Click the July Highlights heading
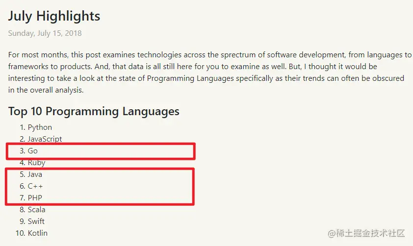The width and height of the screenshot is (413, 246). pos(54,16)
